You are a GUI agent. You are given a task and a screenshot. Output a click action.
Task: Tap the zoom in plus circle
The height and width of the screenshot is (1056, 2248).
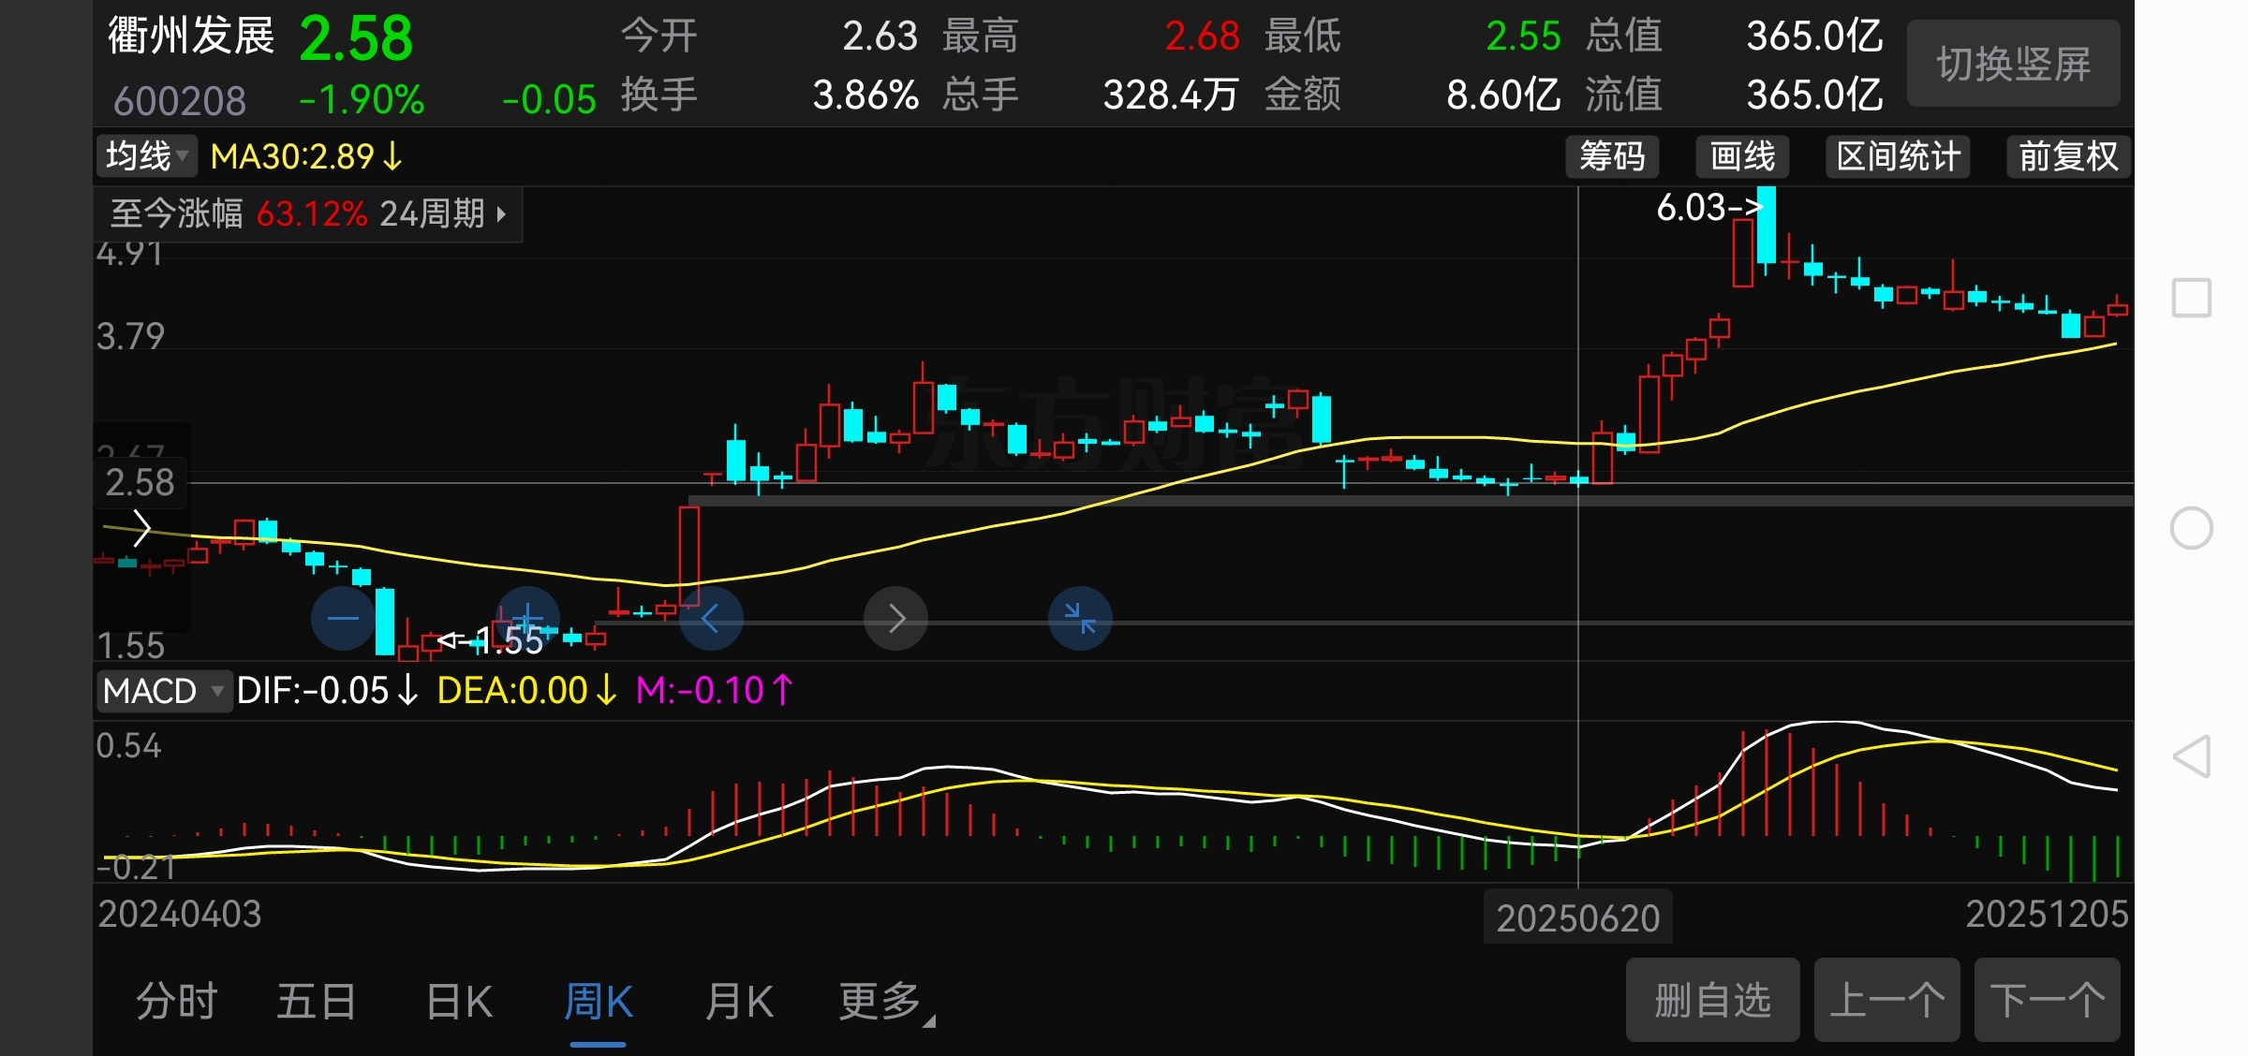click(x=527, y=618)
